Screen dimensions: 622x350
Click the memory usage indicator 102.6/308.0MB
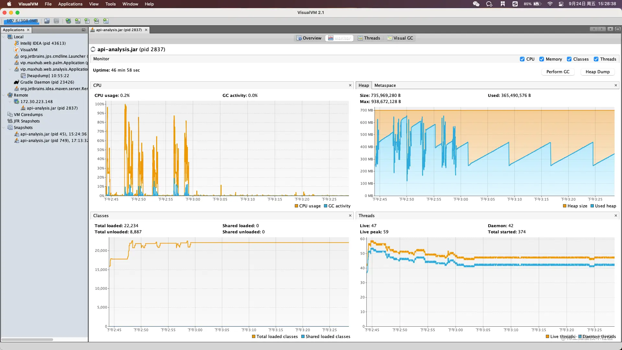[22, 21]
